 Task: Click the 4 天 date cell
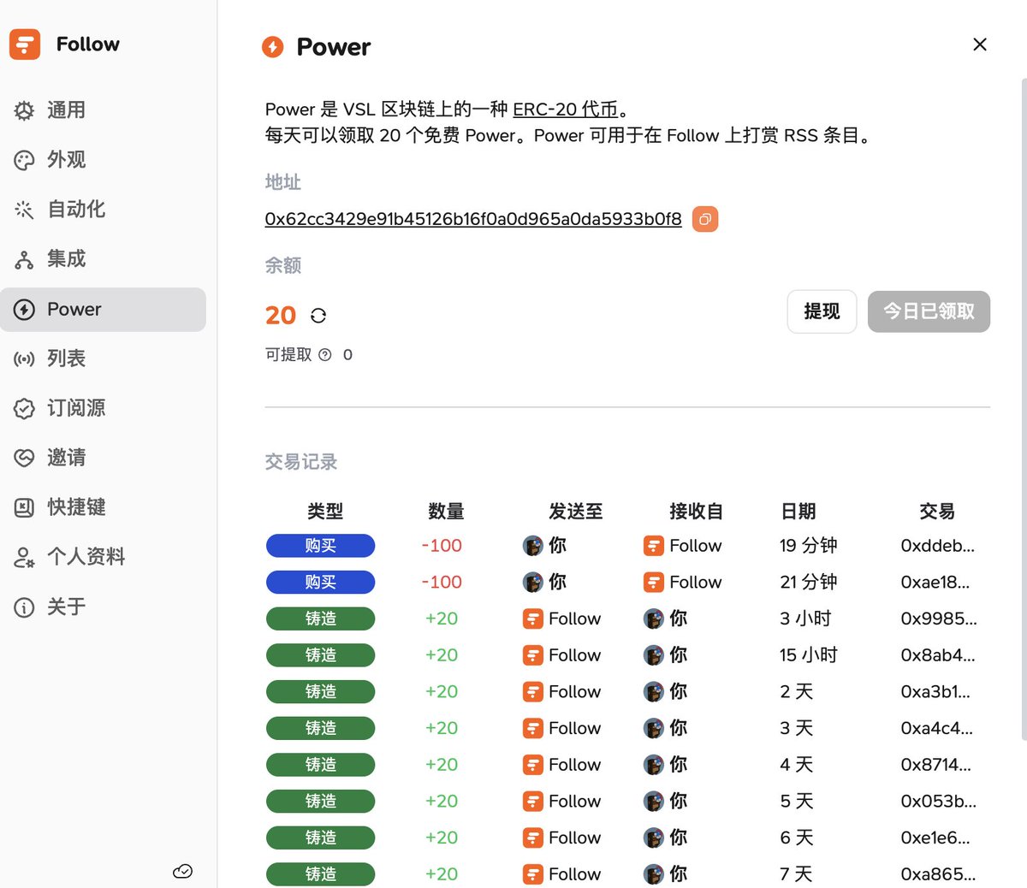click(796, 765)
